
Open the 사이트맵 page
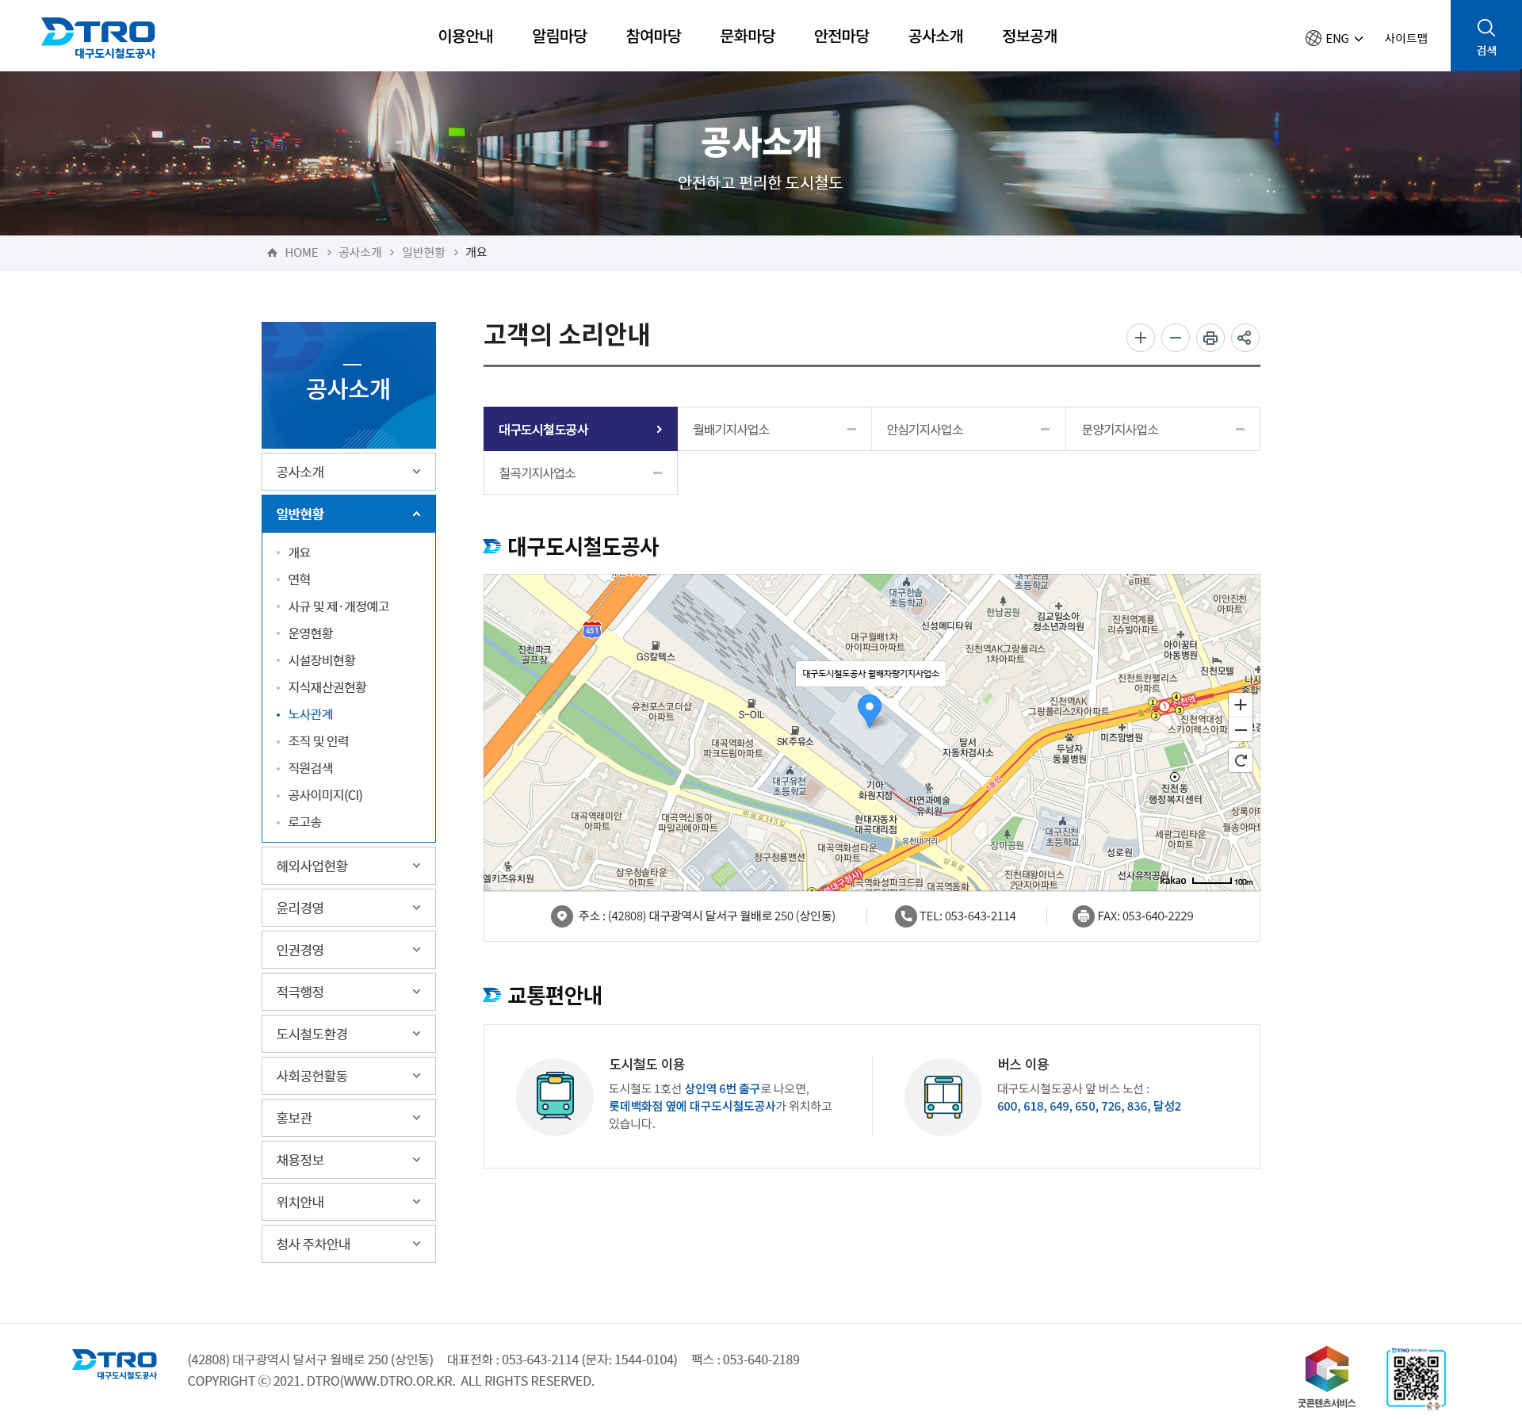(1405, 37)
